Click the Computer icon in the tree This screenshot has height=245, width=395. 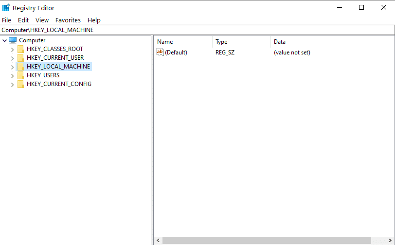click(13, 40)
